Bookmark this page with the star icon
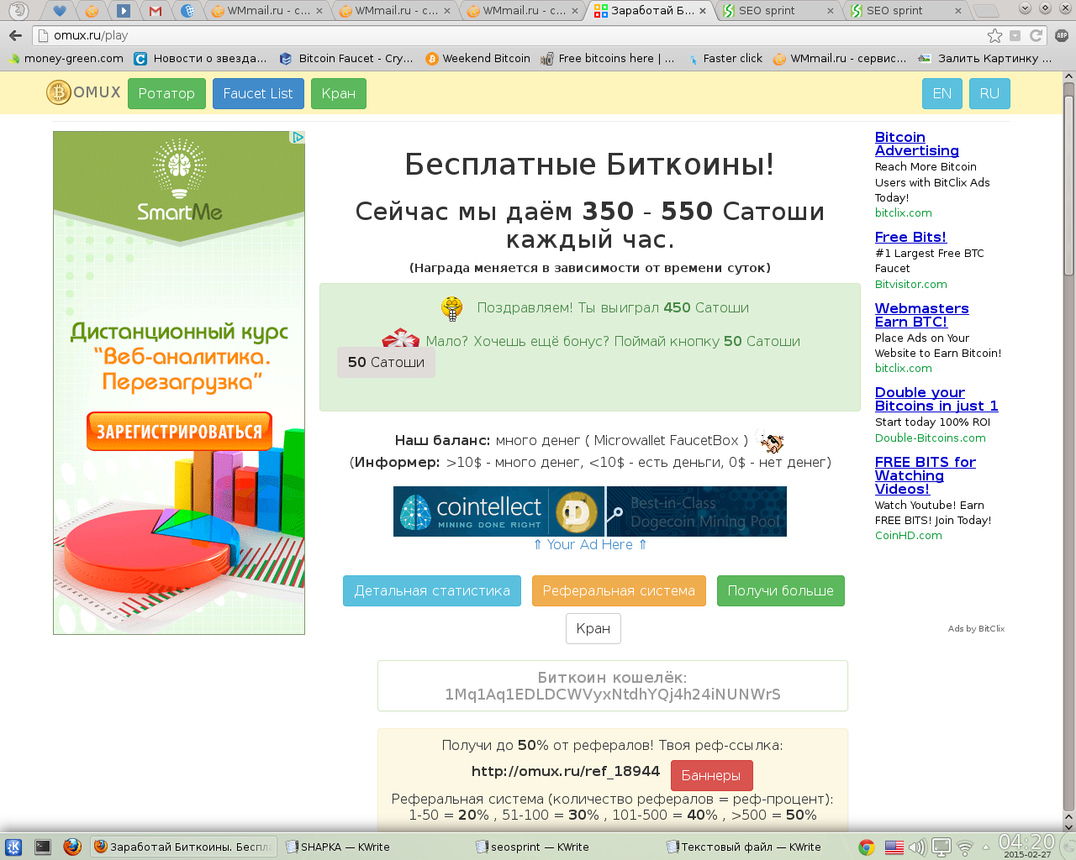 click(x=994, y=35)
